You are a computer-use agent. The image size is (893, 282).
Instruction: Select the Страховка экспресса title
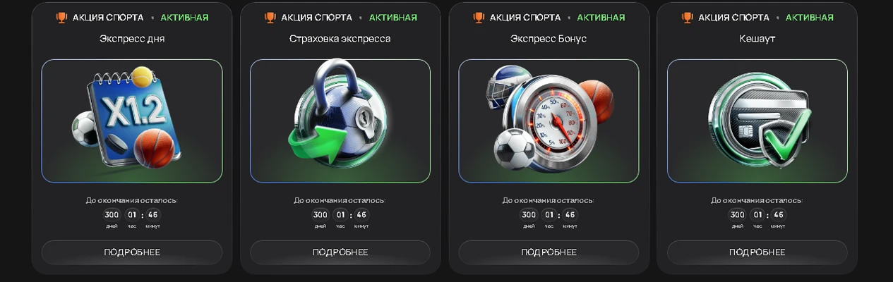click(340, 39)
